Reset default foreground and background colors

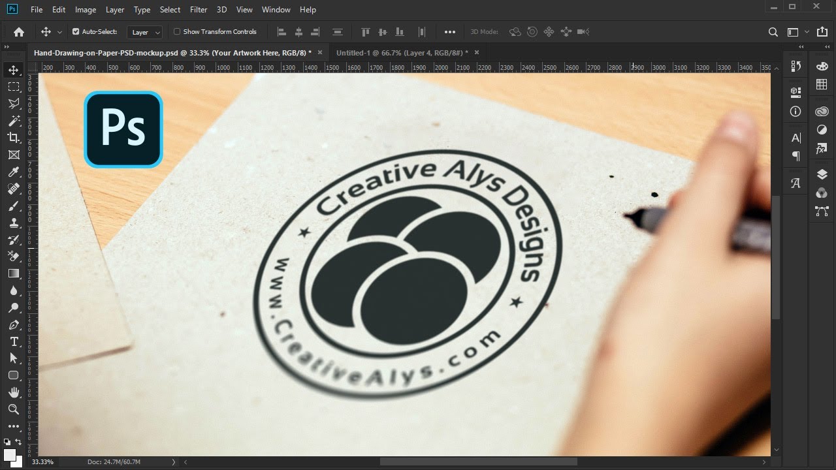click(x=7, y=442)
